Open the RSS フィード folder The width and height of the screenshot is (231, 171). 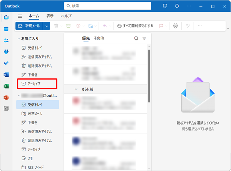click(x=38, y=167)
